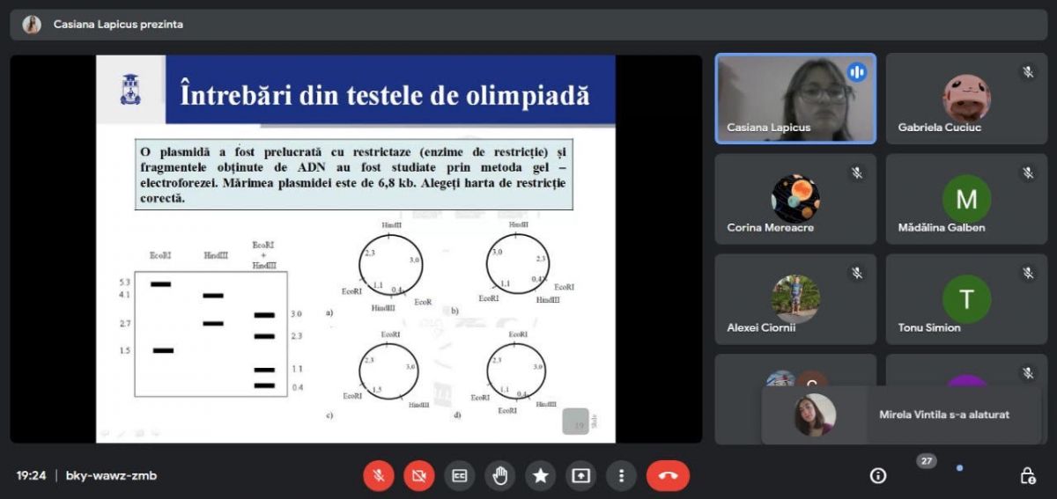Open the star effects button
Image resolution: width=1057 pixels, height=499 pixels.
541,476
